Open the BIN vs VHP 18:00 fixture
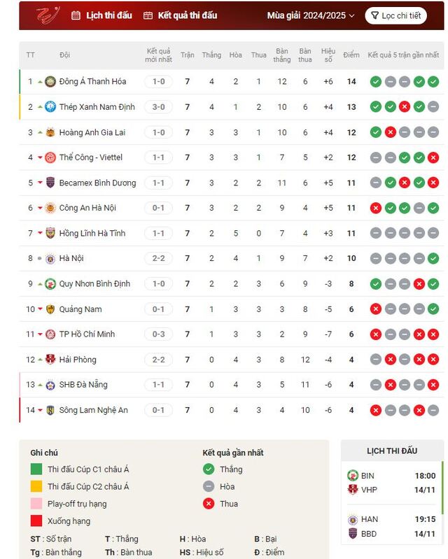The width and height of the screenshot is (448, 559). (391, 483)
